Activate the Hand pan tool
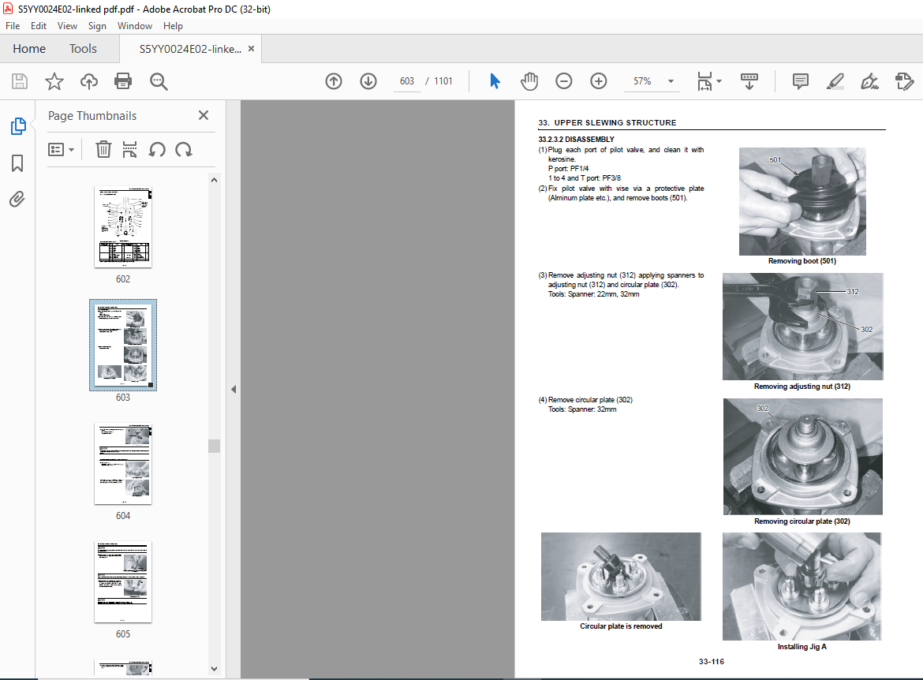 (529, 81)
